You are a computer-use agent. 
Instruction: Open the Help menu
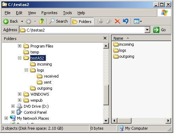coord(81,13)
